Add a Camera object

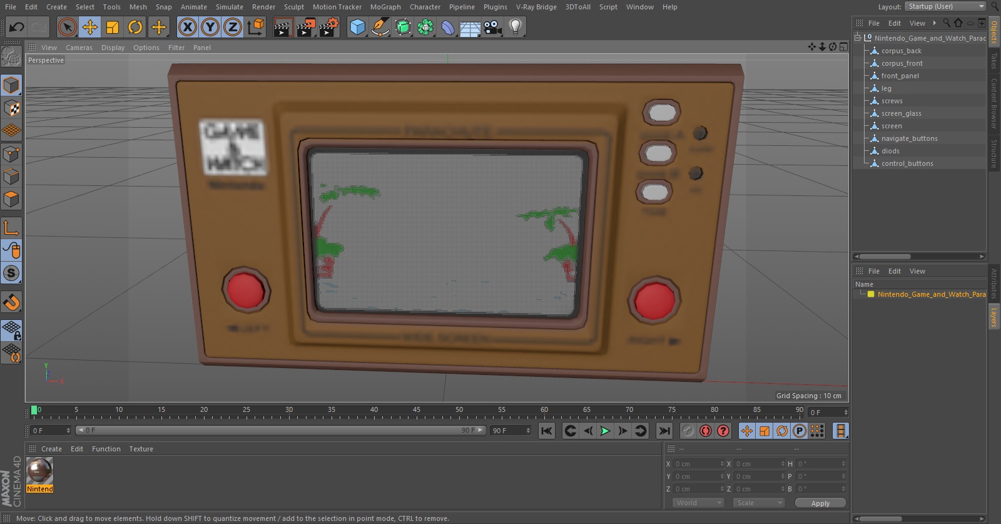(x=493, y=27)
